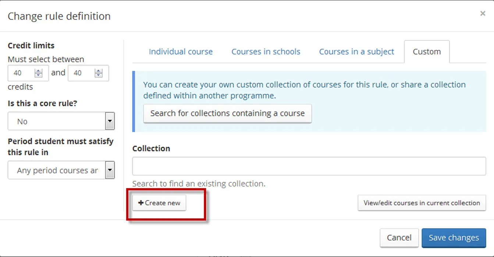This screenshot has height=257, width=494.
Task: Increase minimum credits with the up stepper arrow
Action: [x=38, y=70]
